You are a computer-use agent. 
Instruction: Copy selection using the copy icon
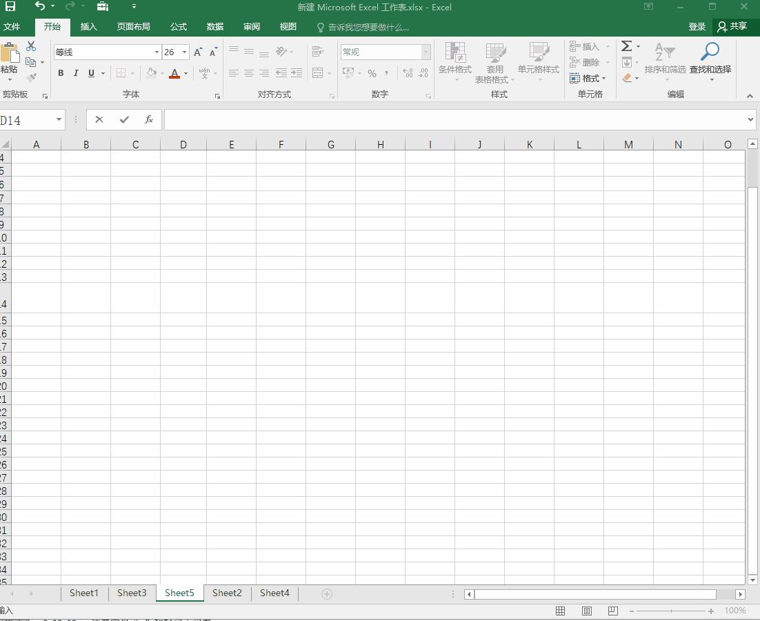coord(30,62)
